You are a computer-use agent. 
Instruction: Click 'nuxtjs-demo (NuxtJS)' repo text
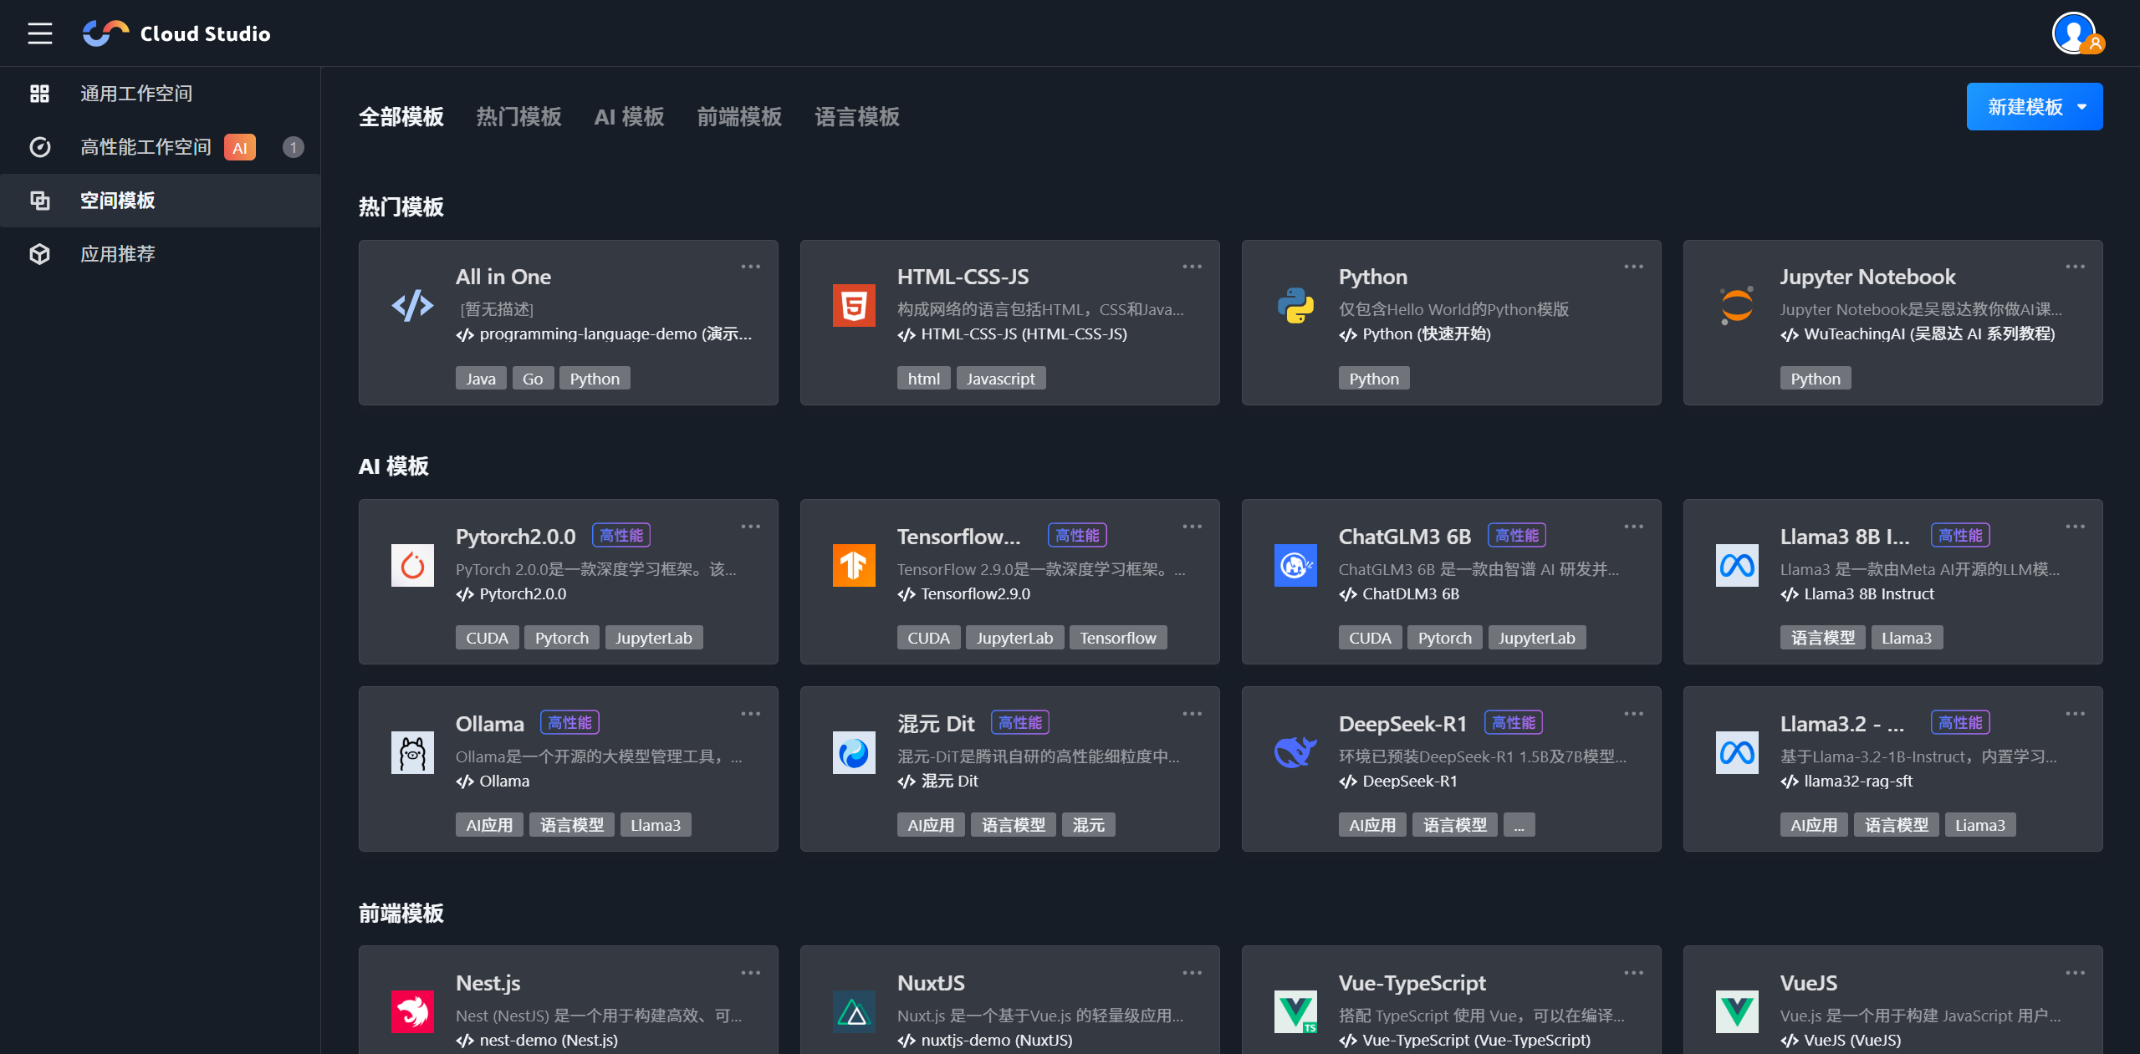(997, 1040)
